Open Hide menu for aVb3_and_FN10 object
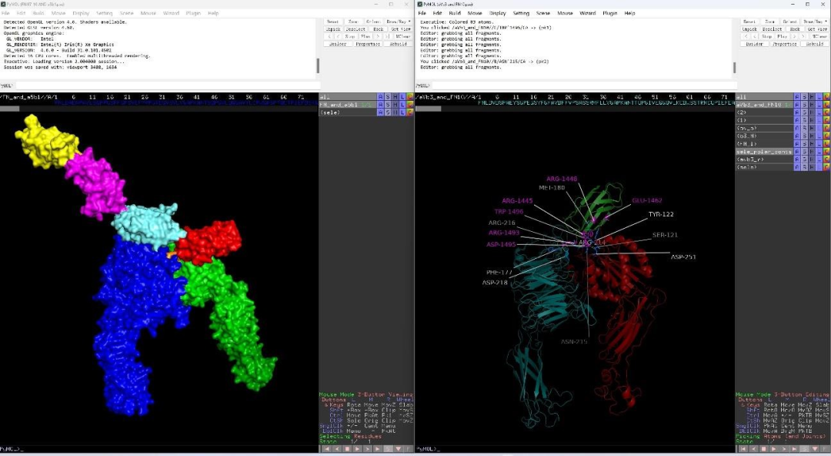 click(x=812, y=105)
